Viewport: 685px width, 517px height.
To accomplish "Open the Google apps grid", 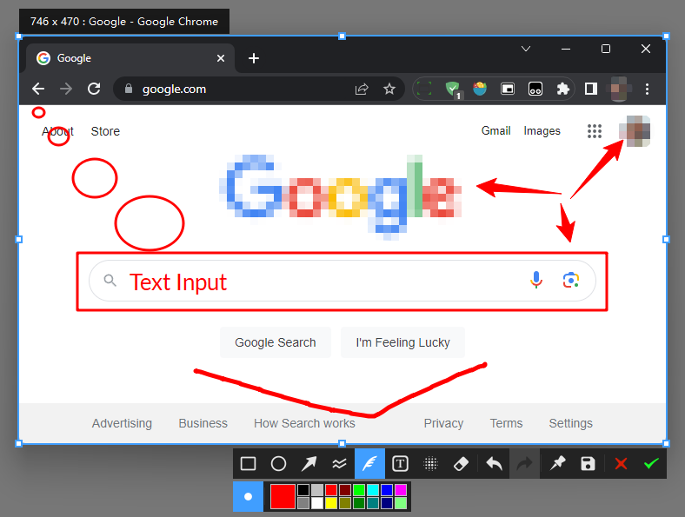I will coord(594,131).
